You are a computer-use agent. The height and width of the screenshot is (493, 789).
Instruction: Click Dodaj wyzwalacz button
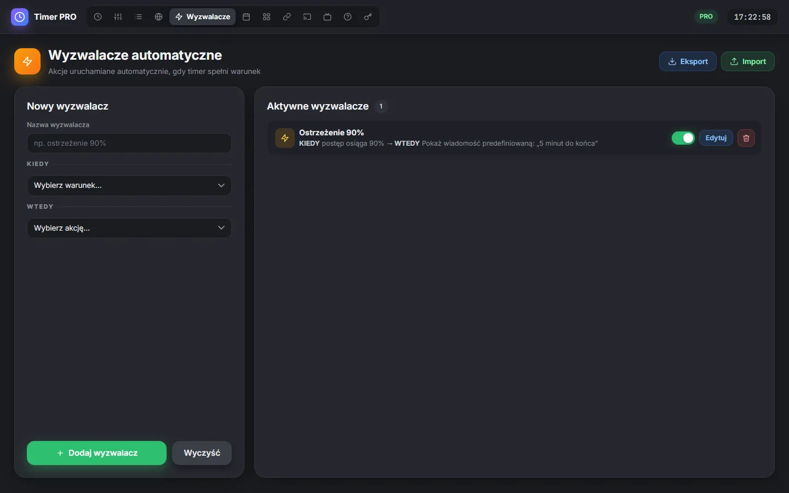click(x=96, y=453)
